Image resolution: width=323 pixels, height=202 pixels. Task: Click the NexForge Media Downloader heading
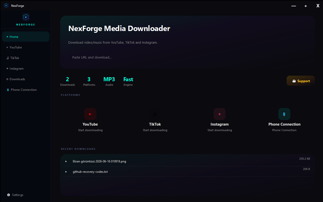click(119, 28)
